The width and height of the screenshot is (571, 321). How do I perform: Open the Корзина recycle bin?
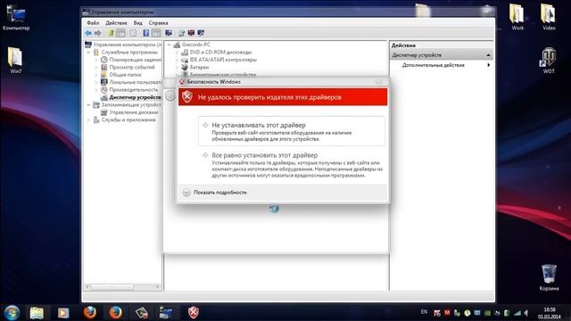549,277
